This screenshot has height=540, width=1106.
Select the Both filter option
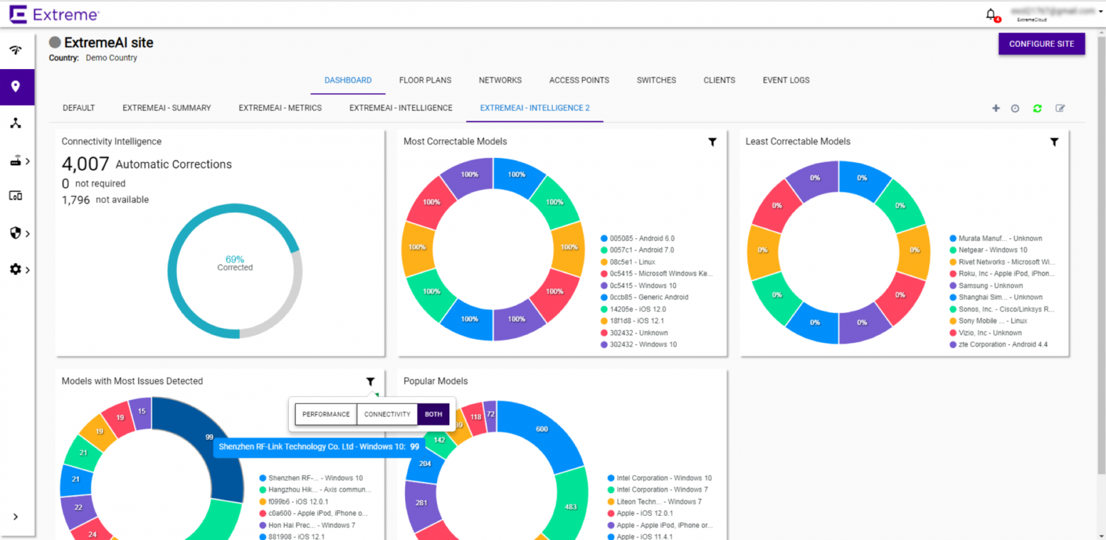(x=433, y=414)
